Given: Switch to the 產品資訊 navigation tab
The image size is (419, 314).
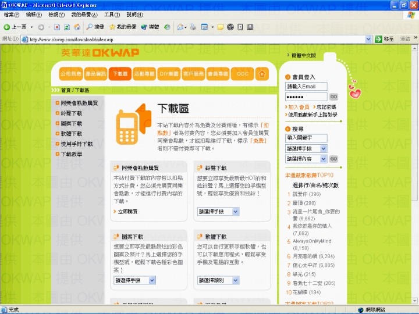Looking at the screenshot, I should point(95,74).
